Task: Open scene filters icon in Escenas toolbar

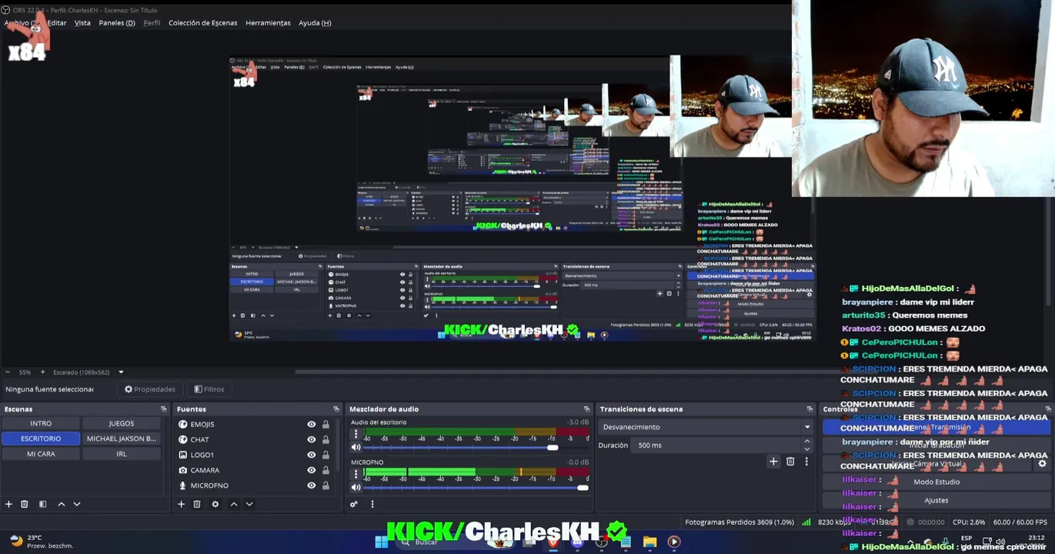Action: coord(43,504)
